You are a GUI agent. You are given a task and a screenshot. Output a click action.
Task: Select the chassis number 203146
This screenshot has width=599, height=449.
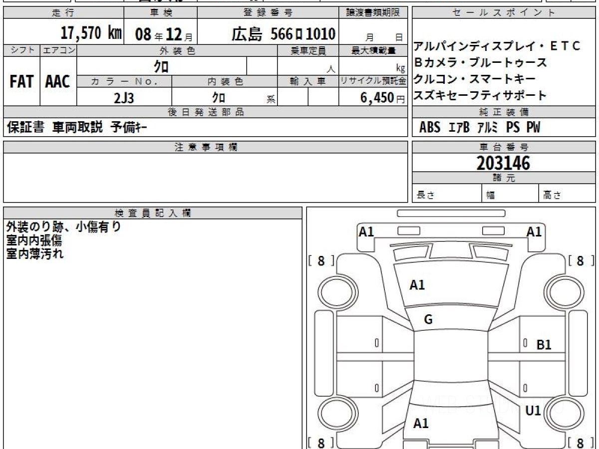(503, 163)
